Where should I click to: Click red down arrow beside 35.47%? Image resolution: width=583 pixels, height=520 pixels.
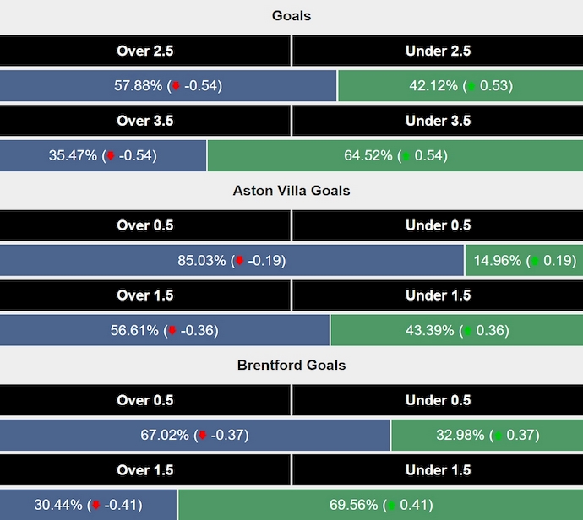(110, 156)
